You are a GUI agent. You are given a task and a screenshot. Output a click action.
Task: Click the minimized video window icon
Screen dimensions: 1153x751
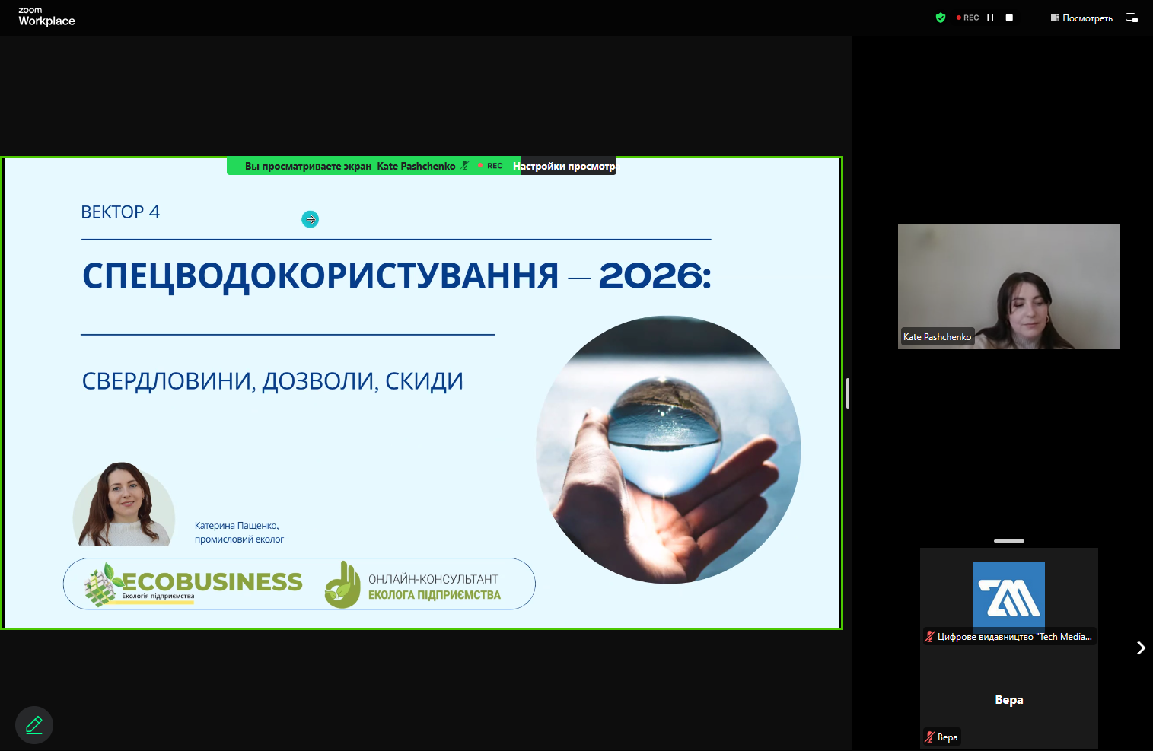click(x=1132, y=18)
